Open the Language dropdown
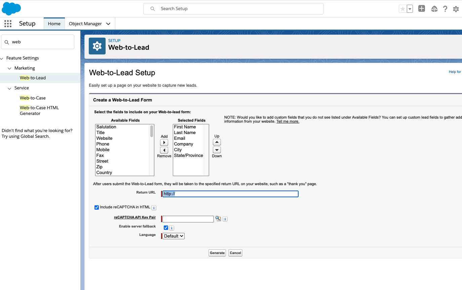Screen dimensions: 462x290 [174, 236]
